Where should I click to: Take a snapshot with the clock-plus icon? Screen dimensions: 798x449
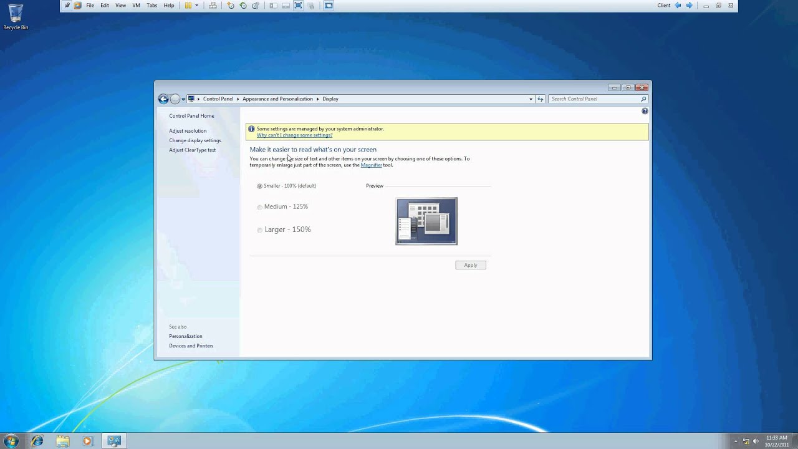(x=231, y=5)
